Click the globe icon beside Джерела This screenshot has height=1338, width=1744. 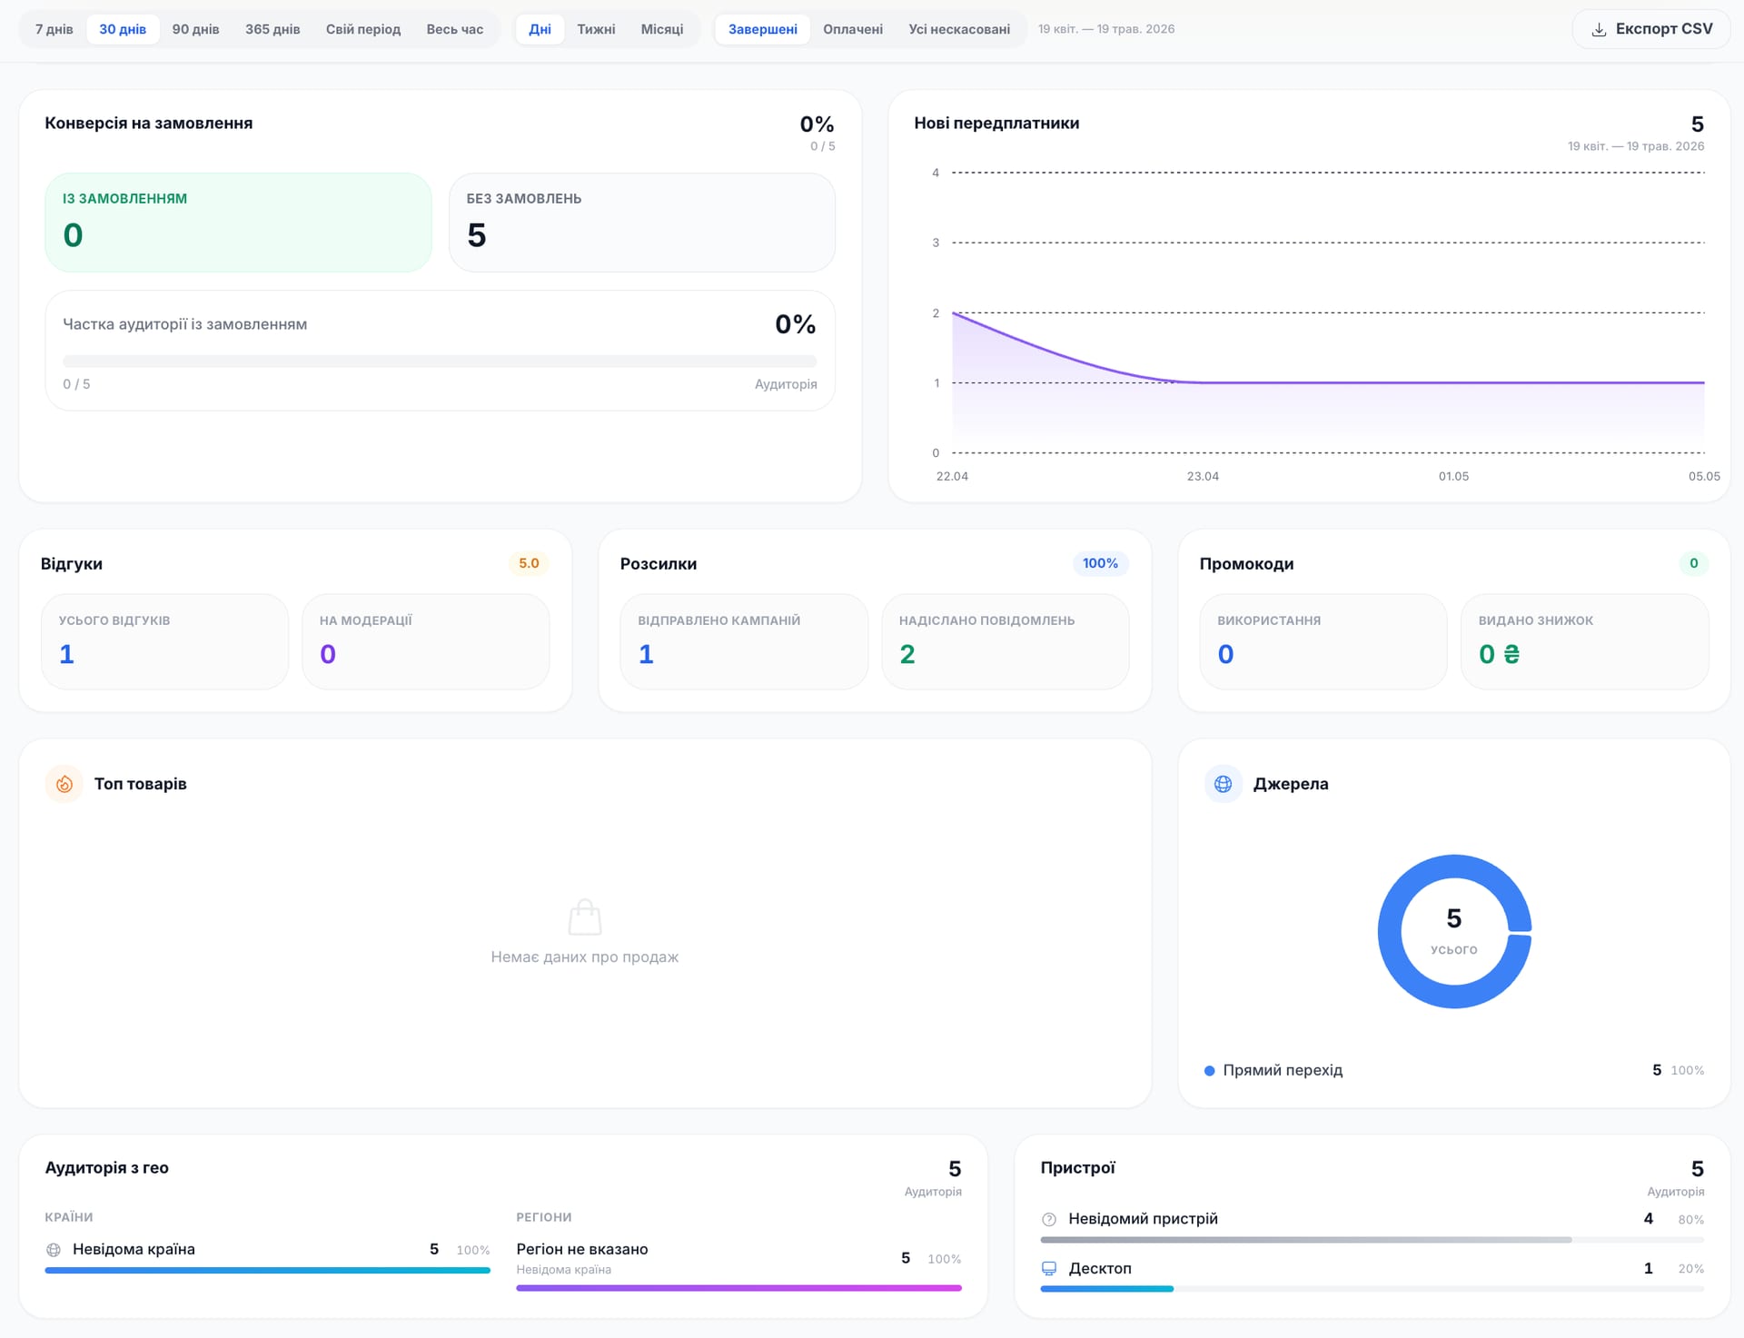click(x=1224, y=784)
